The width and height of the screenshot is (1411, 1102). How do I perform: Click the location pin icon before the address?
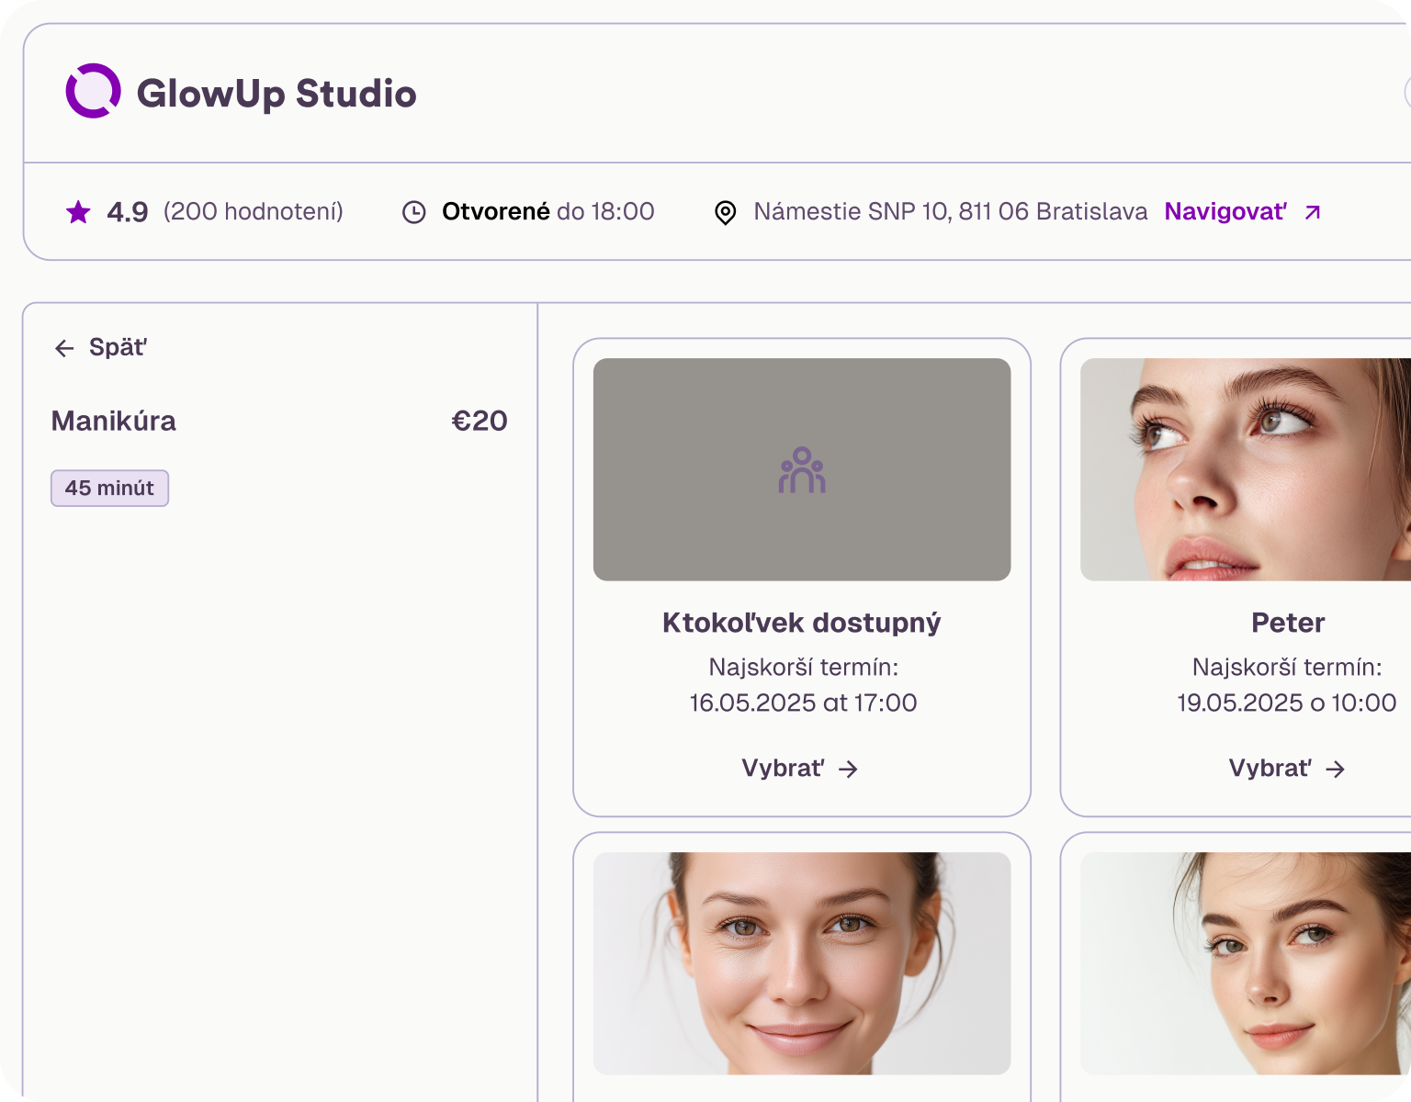click(726, 212)
